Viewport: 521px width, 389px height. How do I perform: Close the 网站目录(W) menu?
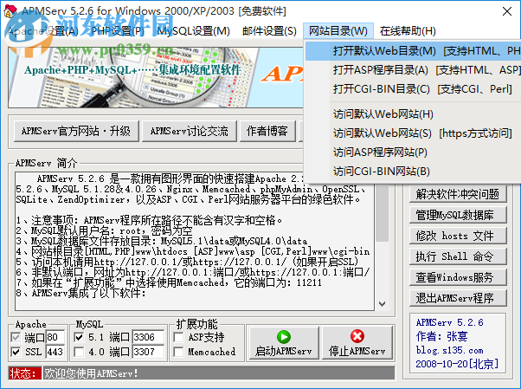click(x=338, y=31)
